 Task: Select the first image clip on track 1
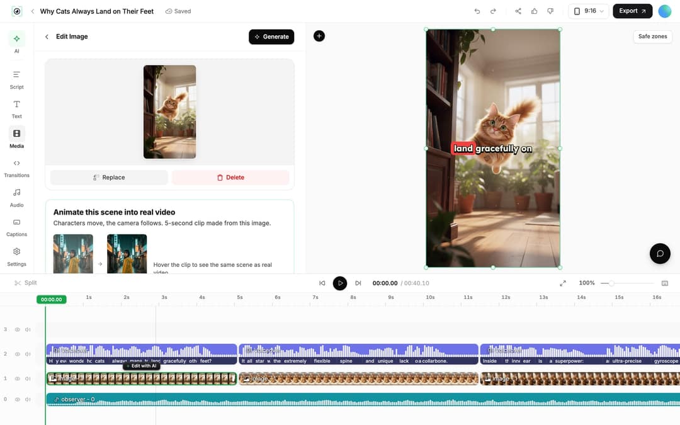click(x=142, y=378)
